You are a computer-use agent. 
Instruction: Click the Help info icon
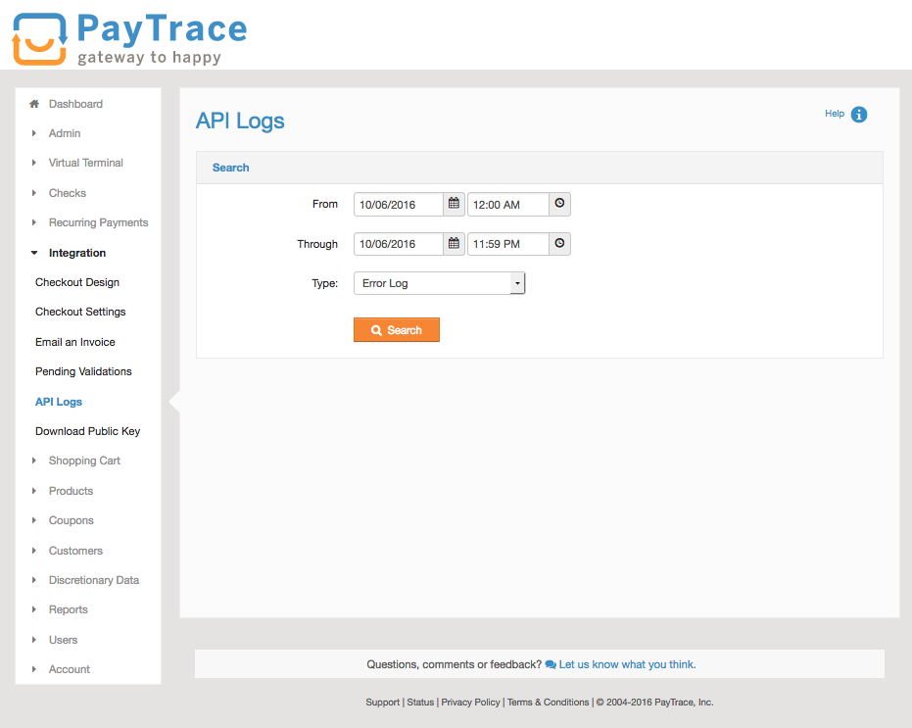coord(858,114)
